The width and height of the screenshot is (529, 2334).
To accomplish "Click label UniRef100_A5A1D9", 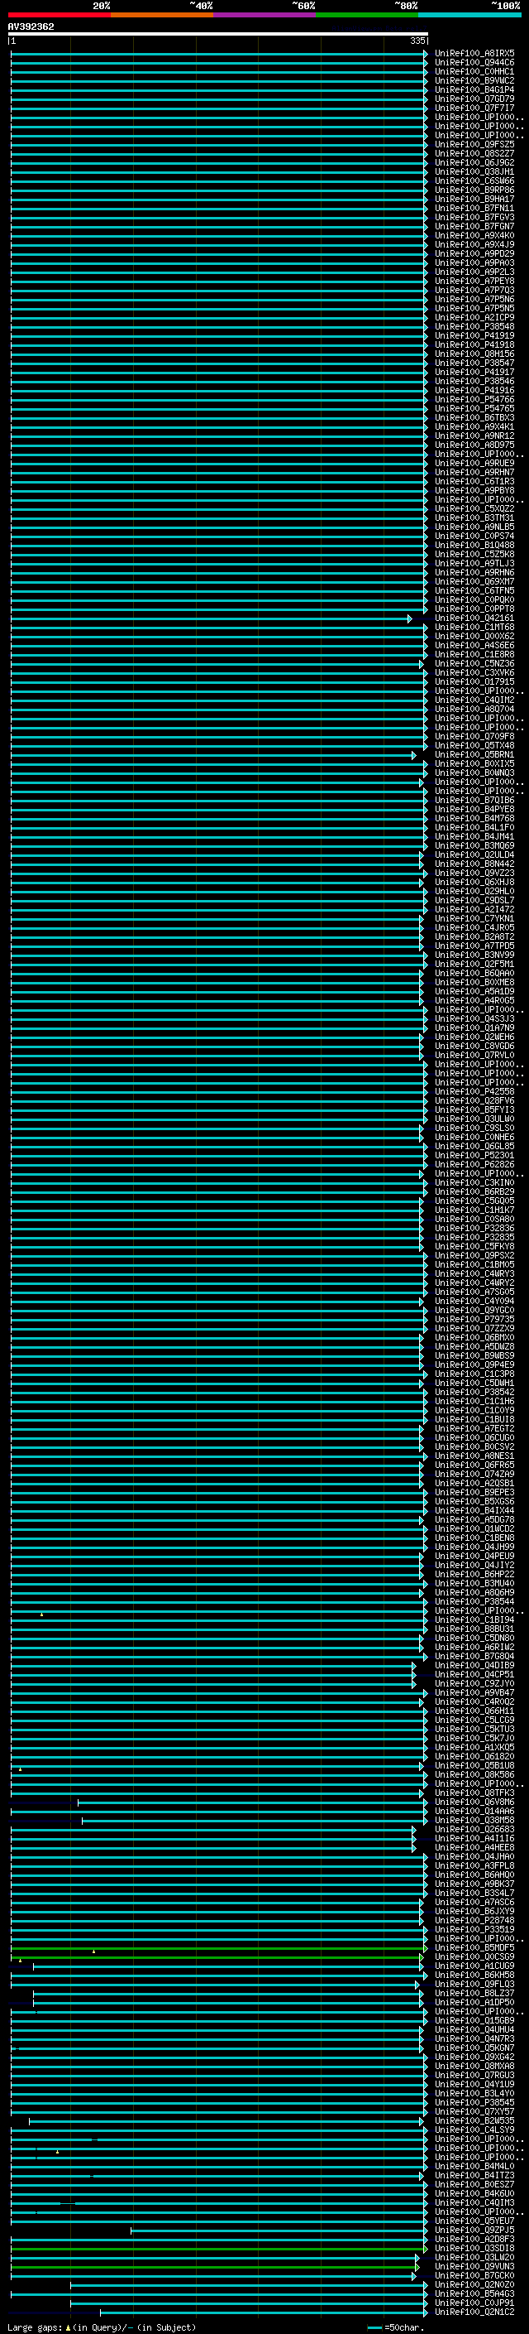I will click(474, 991).
